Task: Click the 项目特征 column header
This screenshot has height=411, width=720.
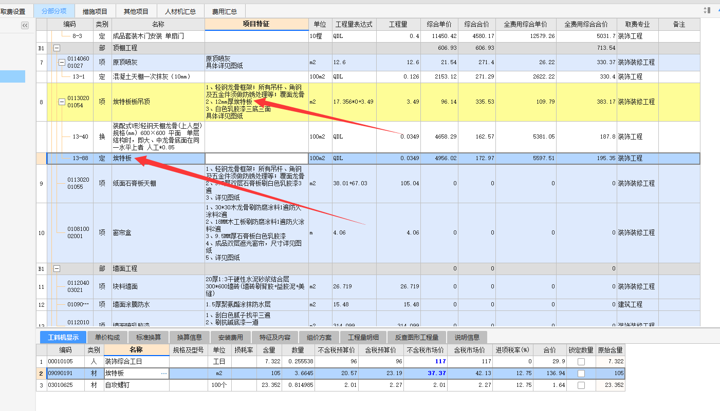Action: pyautogui.click(x=256, y=24)
